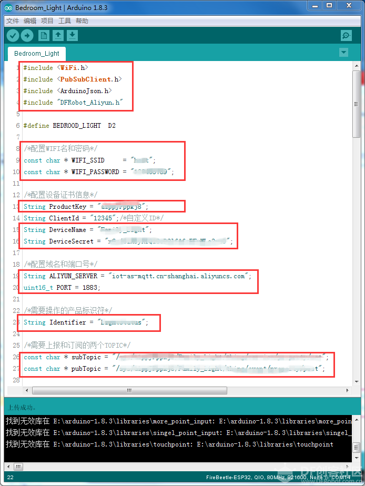Open the 编辑 menu
The image size is (365, 486).
[x=30, y=21]
